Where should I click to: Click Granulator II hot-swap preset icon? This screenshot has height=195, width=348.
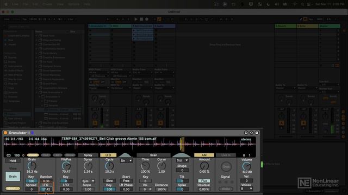(251, 133)
